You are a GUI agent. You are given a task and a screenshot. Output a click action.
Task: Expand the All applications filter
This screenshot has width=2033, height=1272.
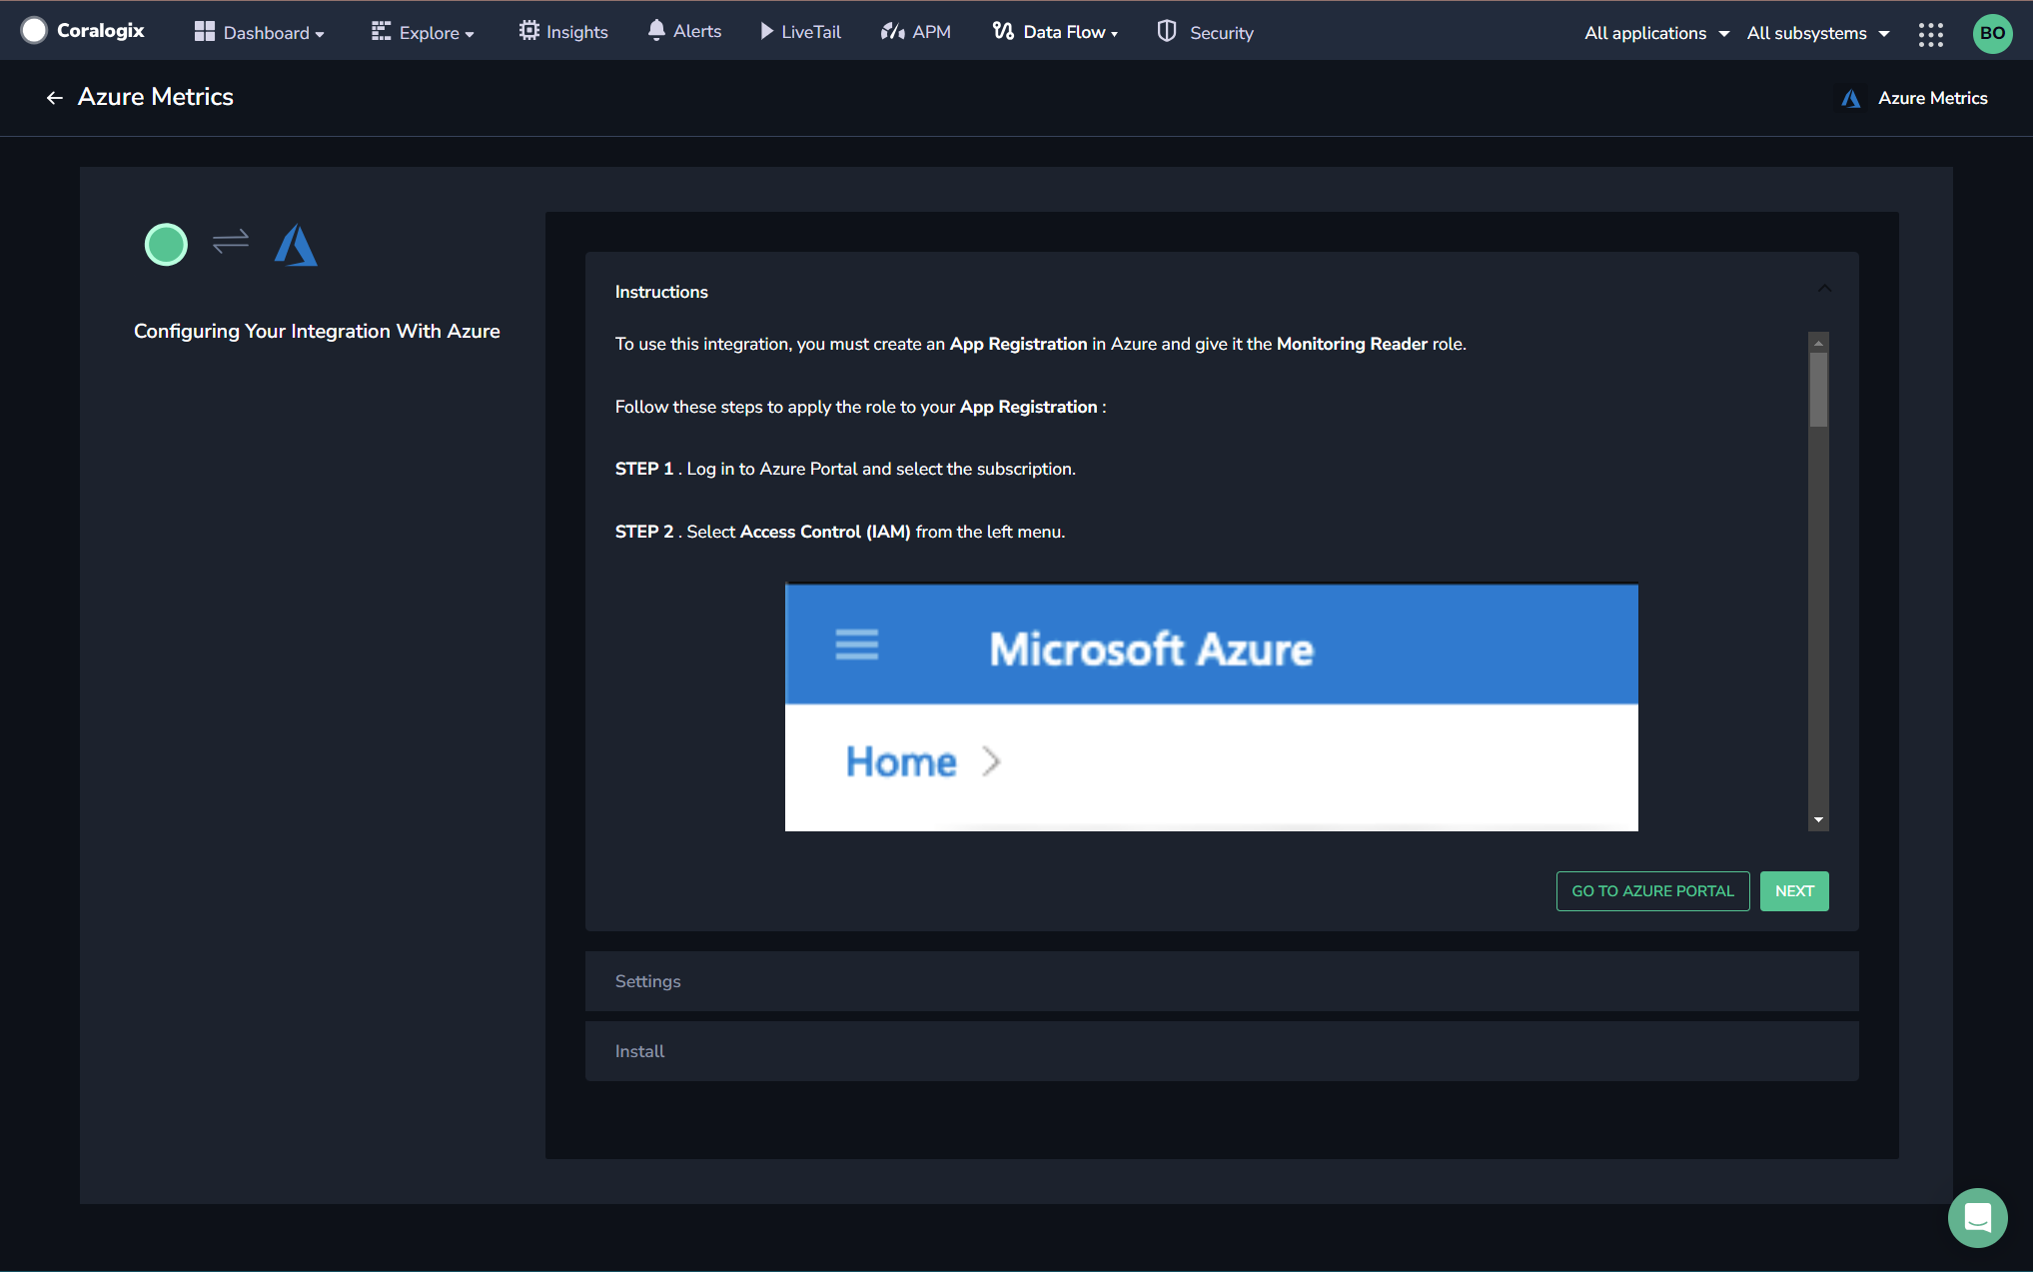click(x=1655, y=33)
